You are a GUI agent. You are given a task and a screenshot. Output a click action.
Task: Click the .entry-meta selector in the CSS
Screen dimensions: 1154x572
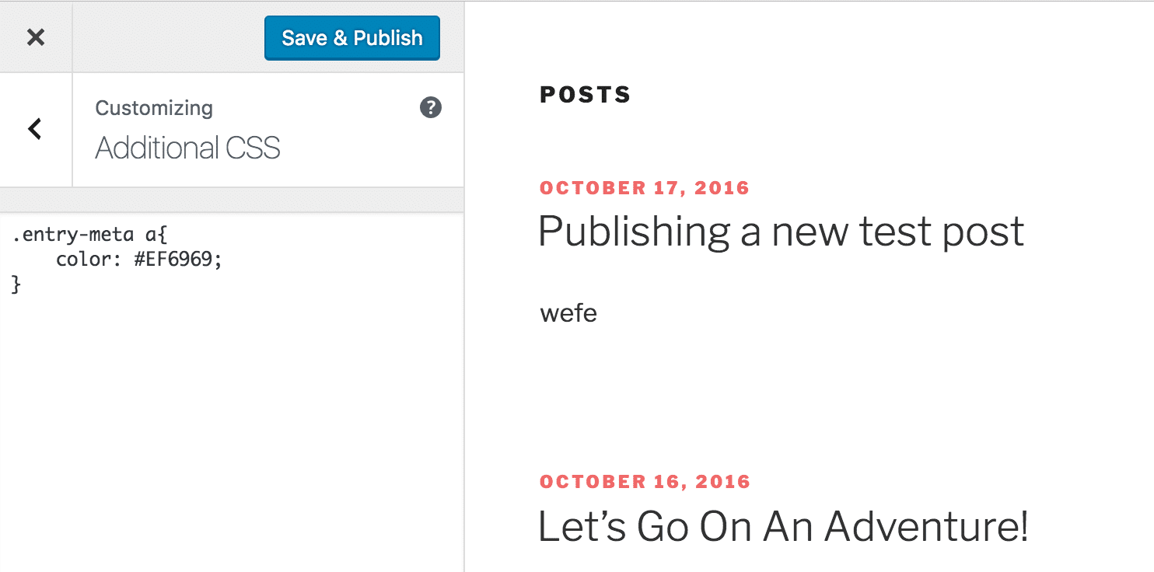pyautogui.click(x=72, y=235)
